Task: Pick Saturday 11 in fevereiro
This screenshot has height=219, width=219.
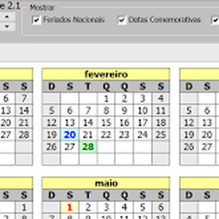Action: 161,111
